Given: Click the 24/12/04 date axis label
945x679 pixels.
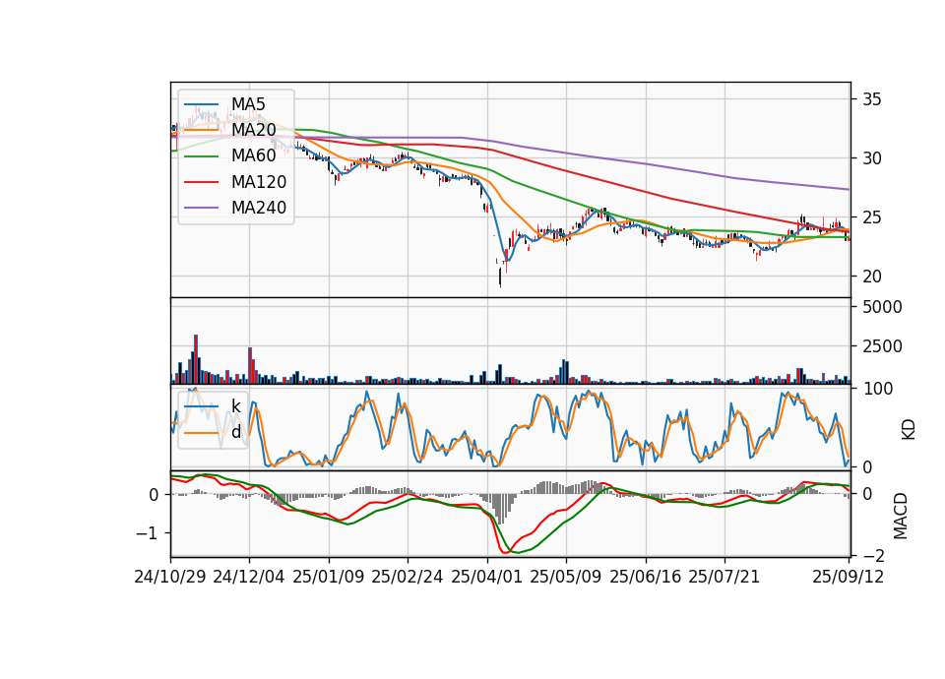Looking at the screenshot, I should 249,577.
